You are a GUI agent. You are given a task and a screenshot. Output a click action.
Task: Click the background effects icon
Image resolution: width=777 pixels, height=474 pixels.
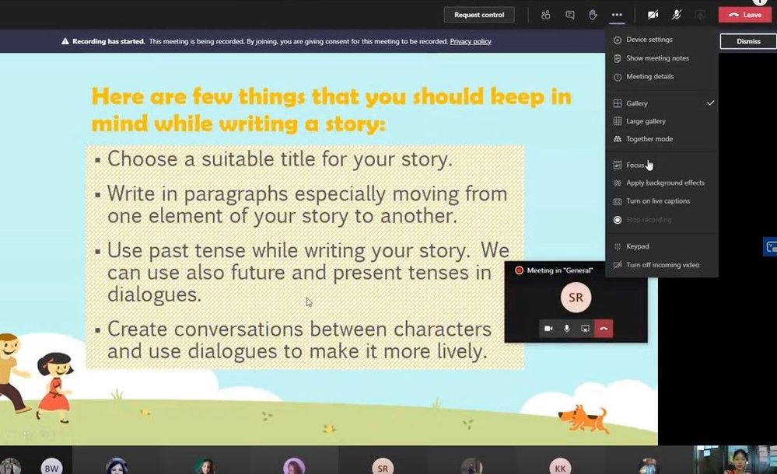pyautogui.click(x=618, y=183)
